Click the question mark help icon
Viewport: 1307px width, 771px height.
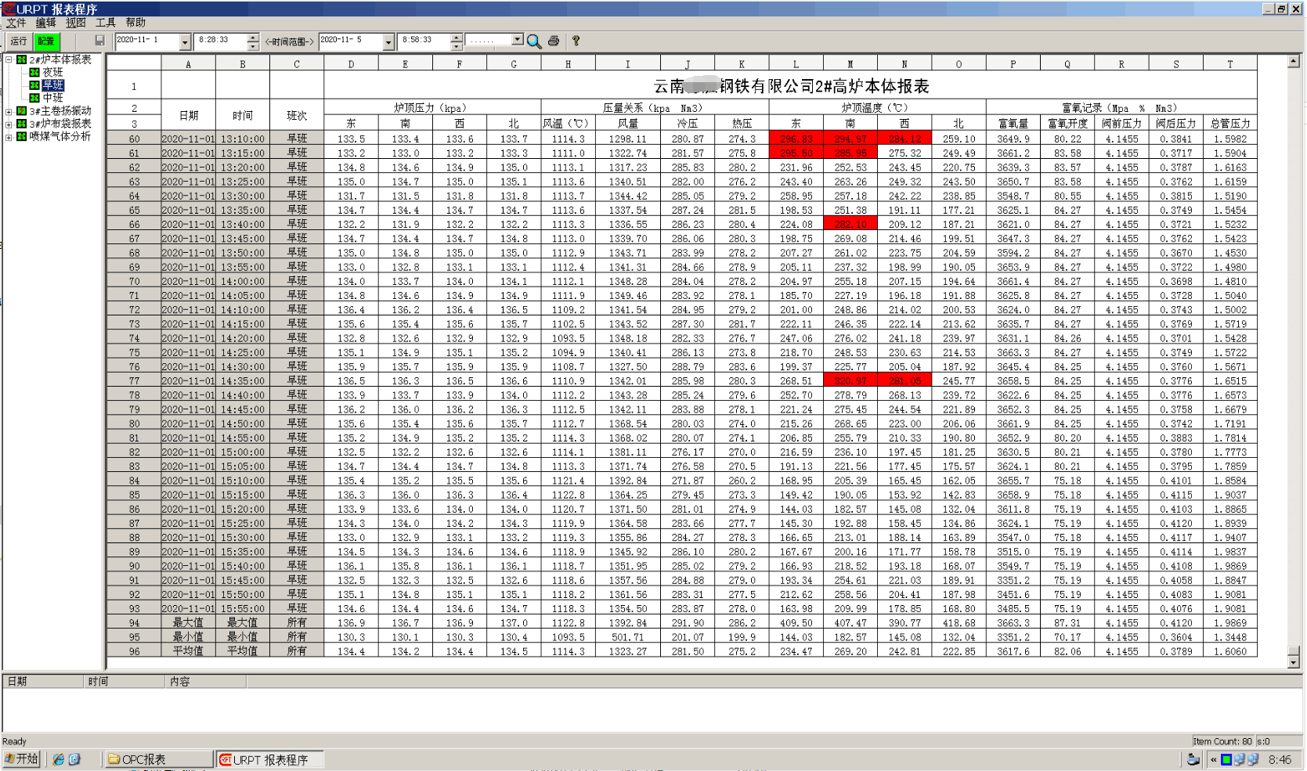[576, 41]
